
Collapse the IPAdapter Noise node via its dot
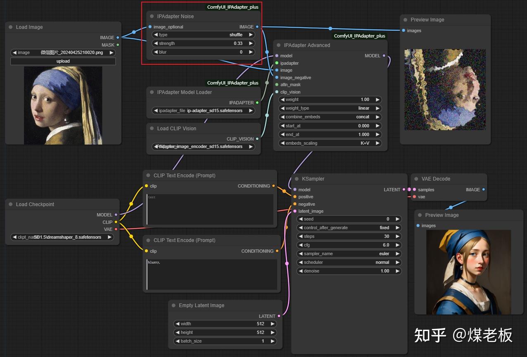click(152, 16)
